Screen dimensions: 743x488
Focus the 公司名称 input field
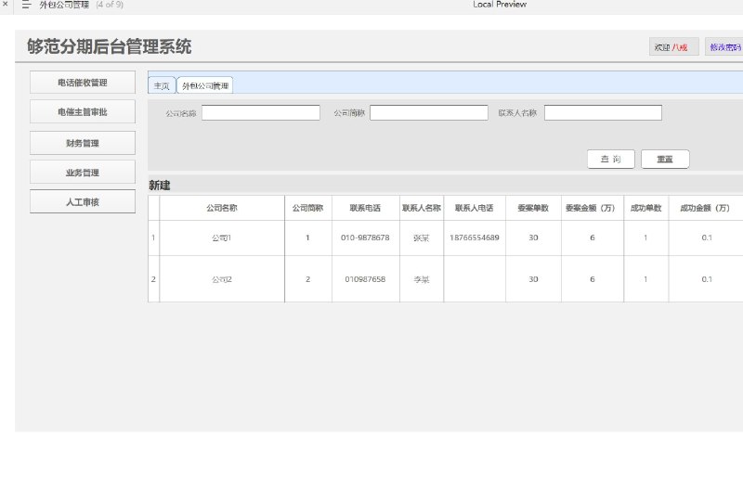(x=261, y=112)
